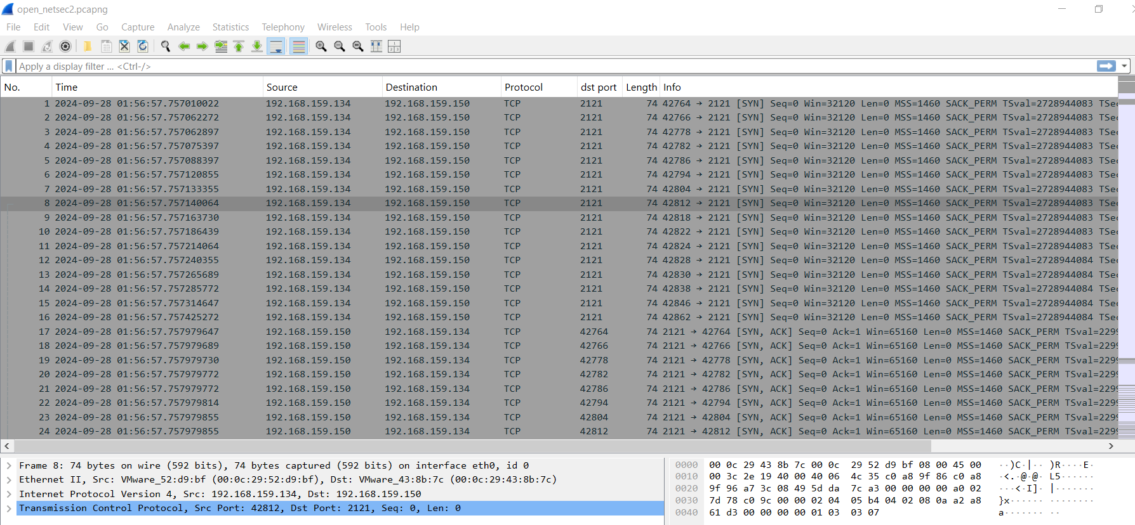Image resolution: width=1135 pixels, height=525 pixels.
Task: Open the Edit menu
Action: [41, 27]
